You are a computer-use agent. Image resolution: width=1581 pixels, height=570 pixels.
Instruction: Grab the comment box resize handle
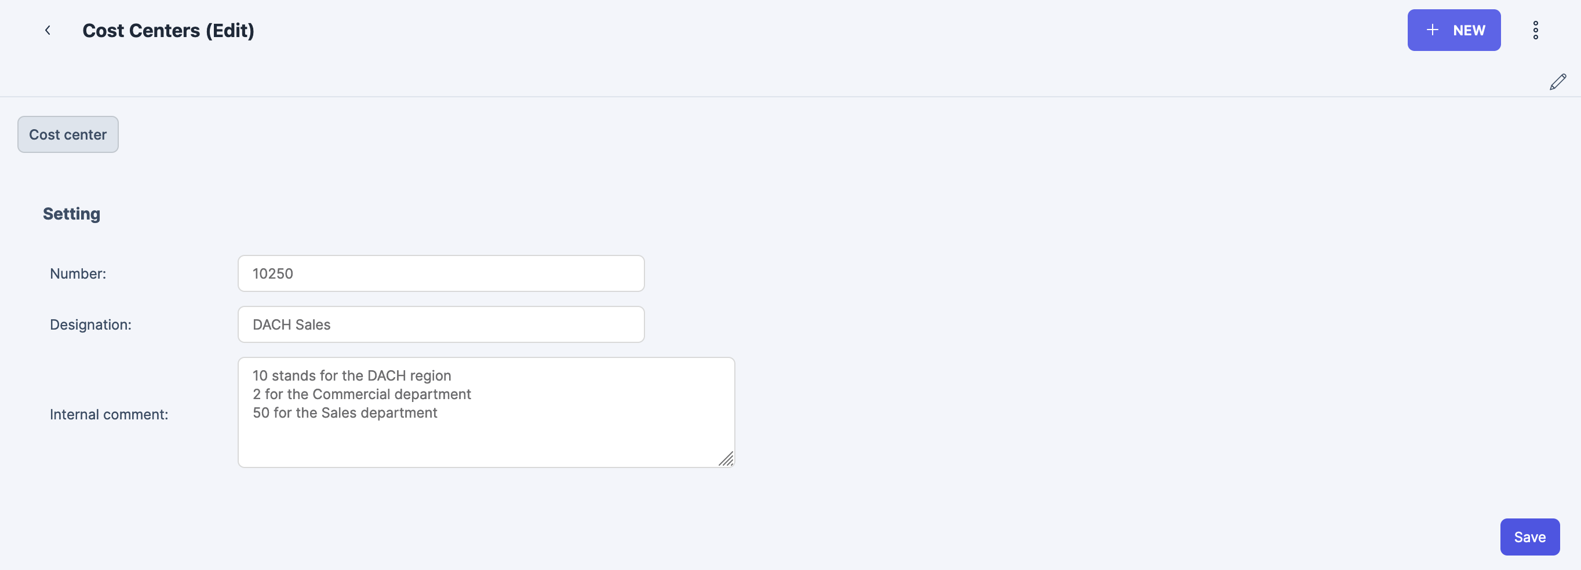coord(726,459)
